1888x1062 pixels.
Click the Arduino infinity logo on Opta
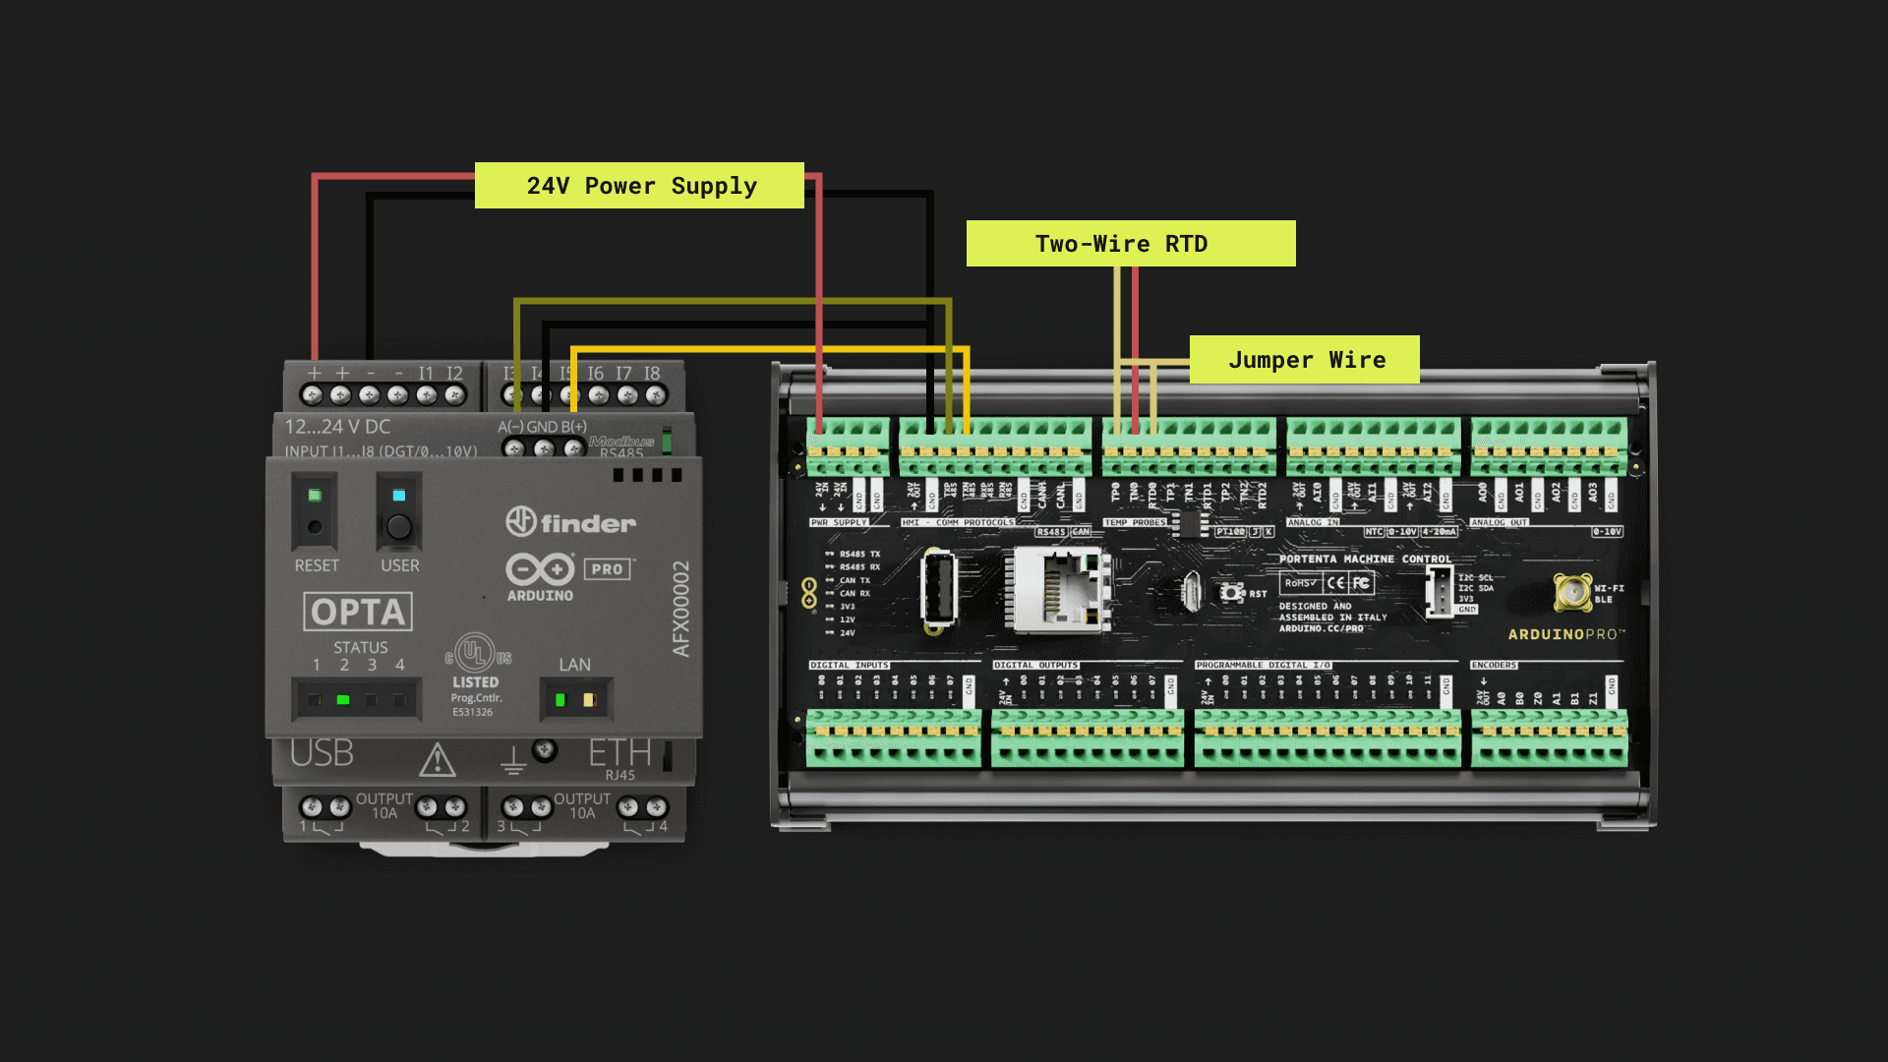click(540, 568)
